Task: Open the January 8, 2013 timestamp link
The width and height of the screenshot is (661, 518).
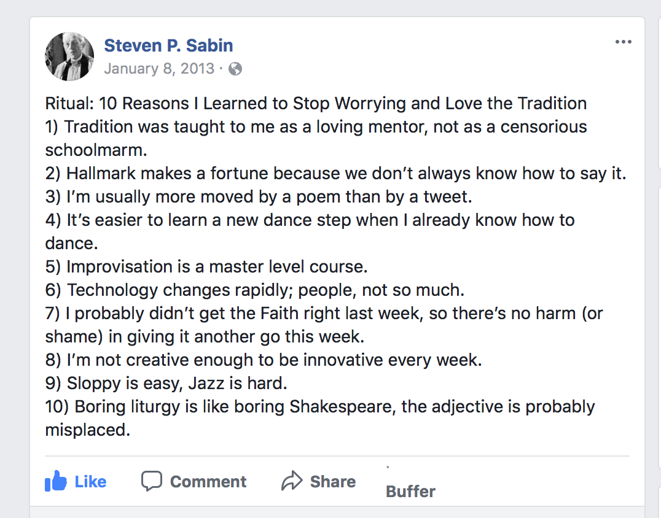Action: (x=159, y=68)
